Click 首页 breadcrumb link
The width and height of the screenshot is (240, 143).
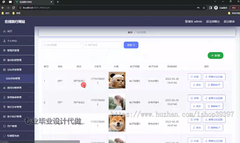click(130, 32)
